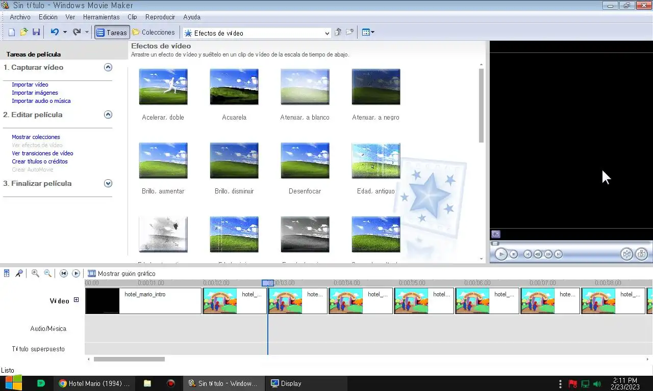Open Chrome Hotel Mario taskbar item
Screen dimensions: 653x391
click(94, 383)
